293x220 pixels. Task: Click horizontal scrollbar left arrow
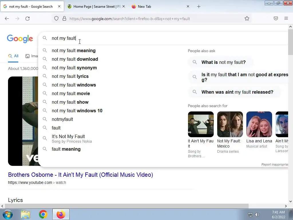[2, 206]
